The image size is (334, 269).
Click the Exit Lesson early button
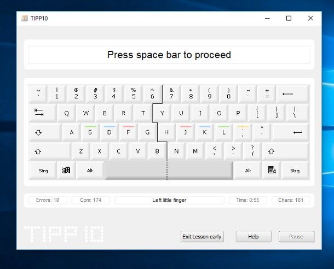[x=202, y=236]
